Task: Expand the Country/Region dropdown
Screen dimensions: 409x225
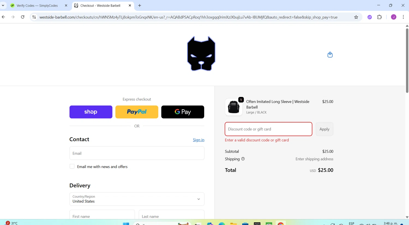Action: [x=137, y=199]
